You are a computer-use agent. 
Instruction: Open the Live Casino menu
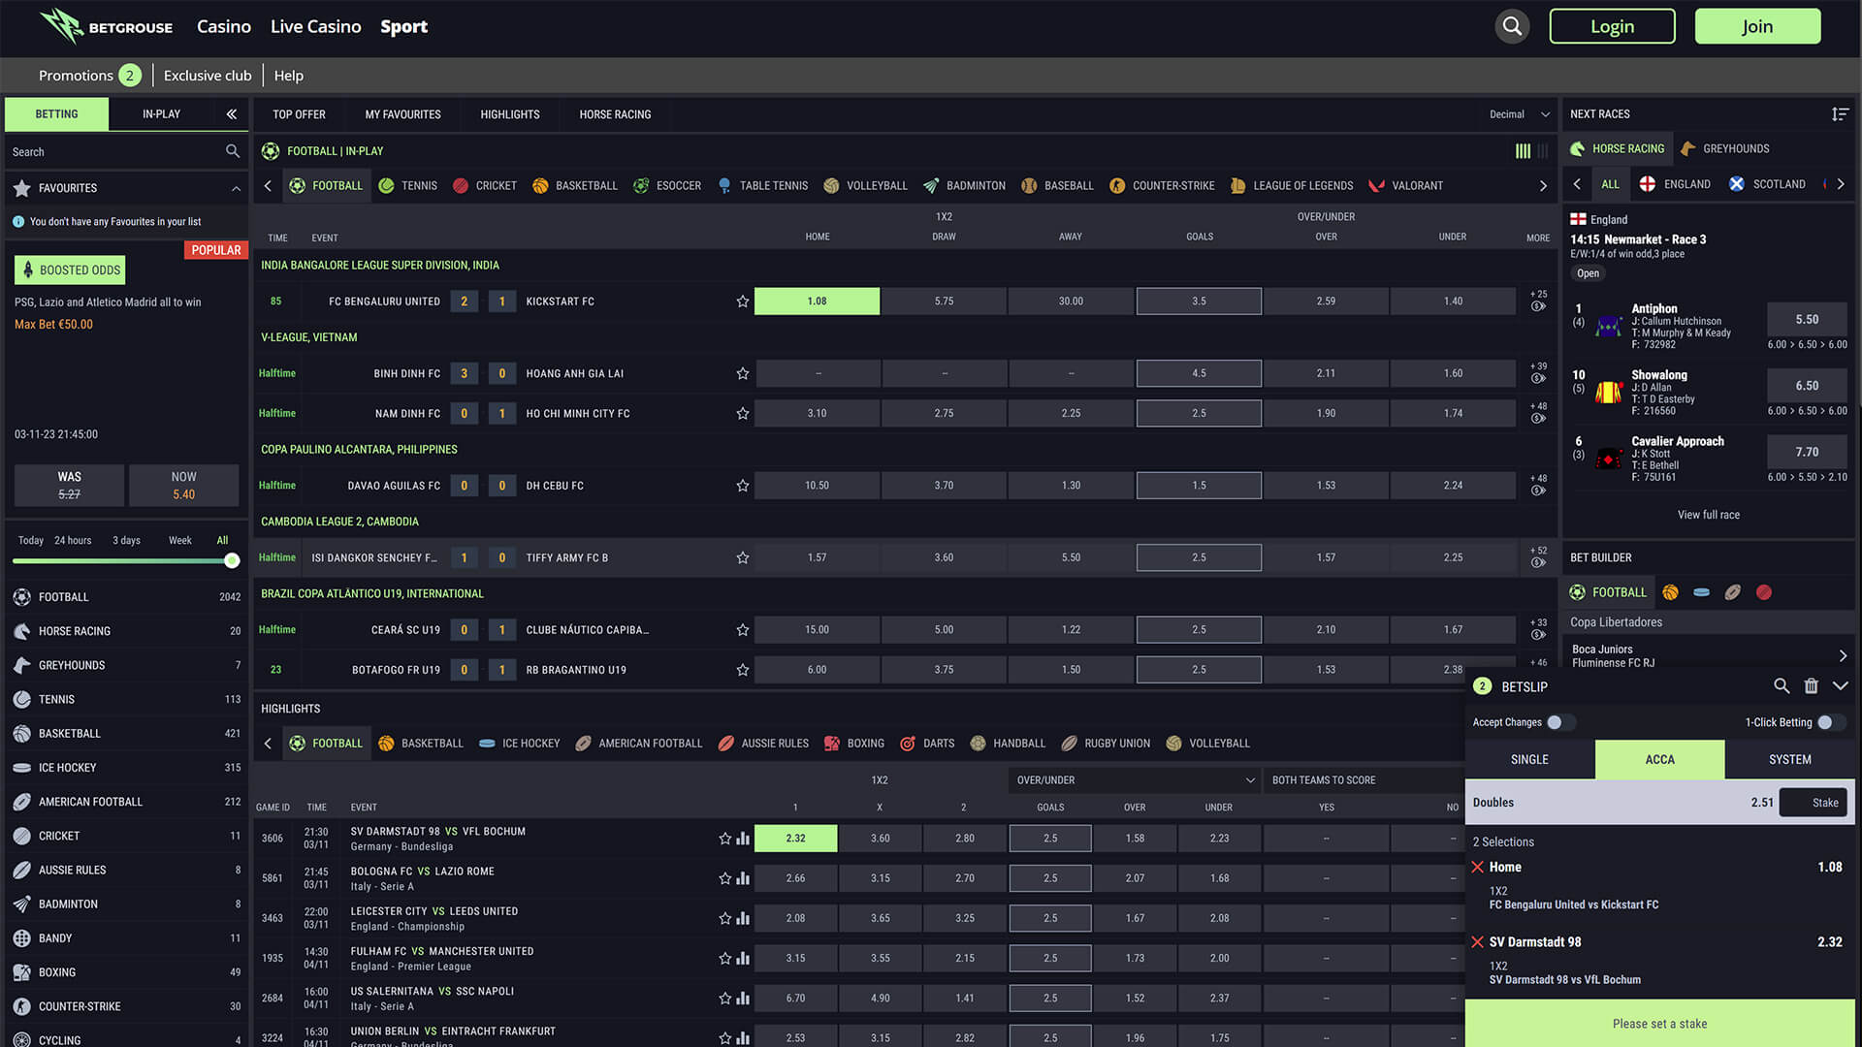(x=315, y=26)
